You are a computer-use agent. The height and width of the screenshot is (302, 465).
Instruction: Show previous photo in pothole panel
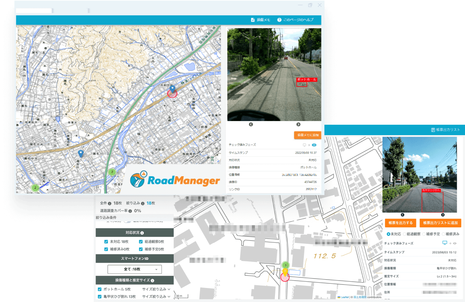251,124
